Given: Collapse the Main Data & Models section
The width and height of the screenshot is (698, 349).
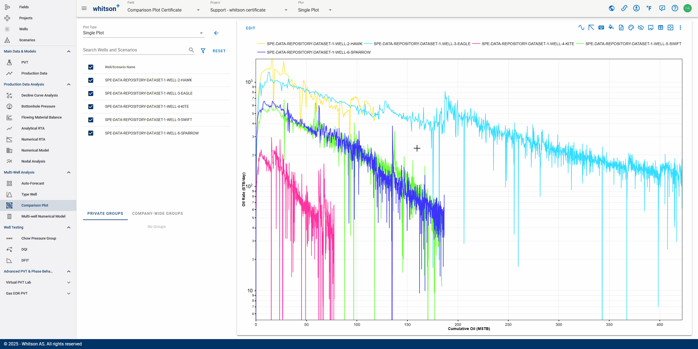Looking at the screenshot, I should pos(69,51).
